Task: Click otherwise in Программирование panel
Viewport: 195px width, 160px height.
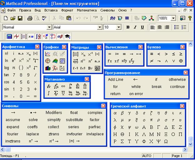Action: click(177, 80)
